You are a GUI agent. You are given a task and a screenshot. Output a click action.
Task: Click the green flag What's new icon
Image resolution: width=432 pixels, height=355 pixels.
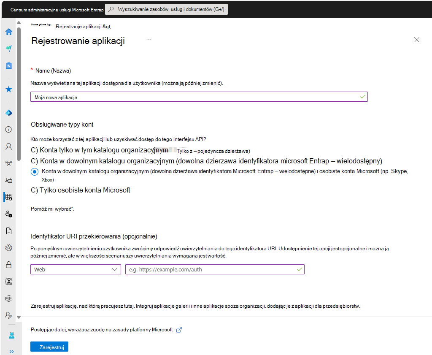coord(9,49)
